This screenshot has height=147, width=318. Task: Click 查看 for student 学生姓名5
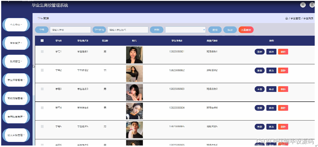coord(260,127)
